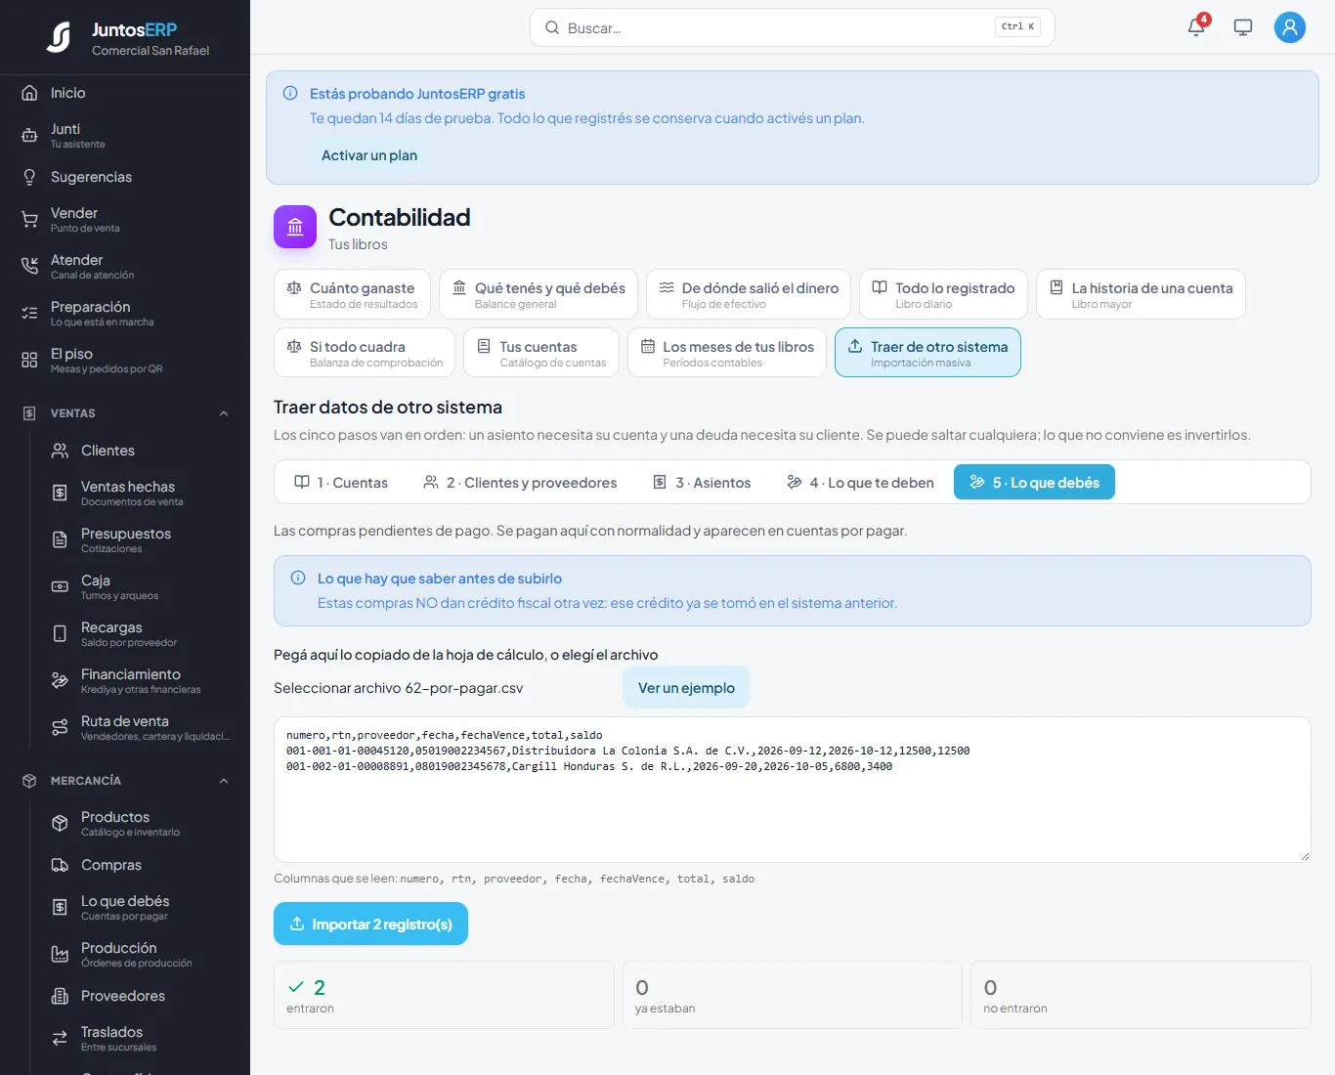Image resolution: width=1335 pixels, height=1075 pixels.
Task: Click Ver un ejemplo button
Action: point(686,688)
